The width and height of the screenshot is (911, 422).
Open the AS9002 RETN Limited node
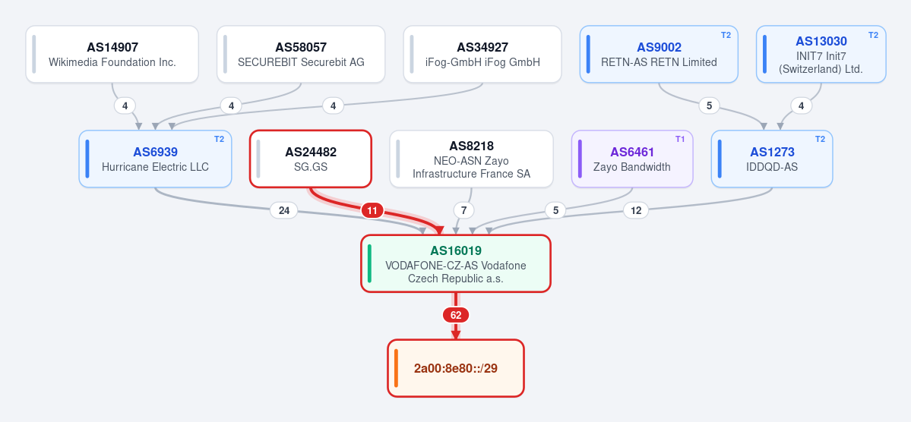[659, 55]
